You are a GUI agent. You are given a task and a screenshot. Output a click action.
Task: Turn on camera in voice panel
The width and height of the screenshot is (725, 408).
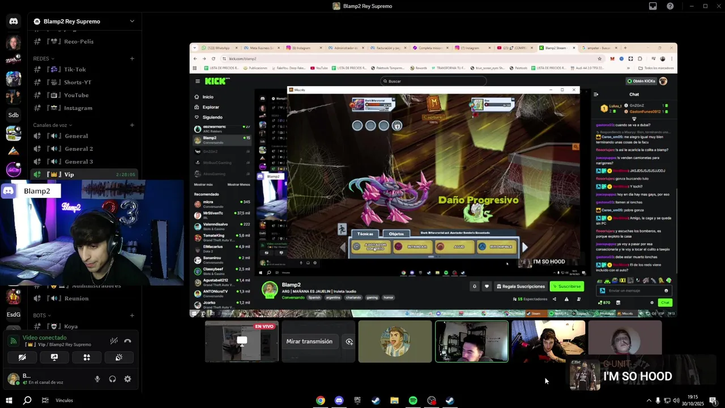click(22, 358)
